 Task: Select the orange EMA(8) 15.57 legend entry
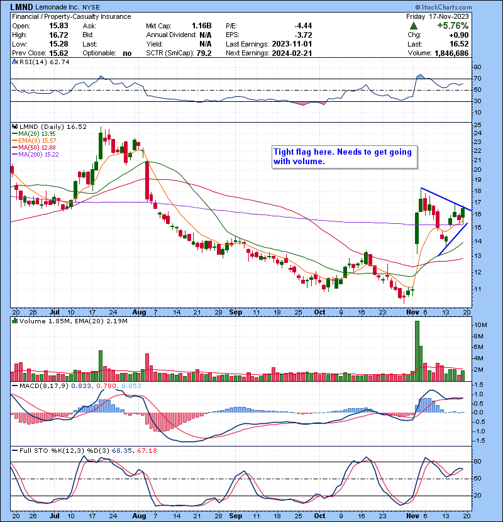(34, 141)
